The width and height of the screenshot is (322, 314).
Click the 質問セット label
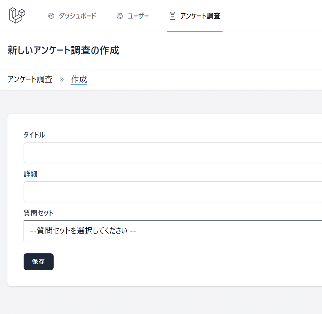(x=39, y=213)
